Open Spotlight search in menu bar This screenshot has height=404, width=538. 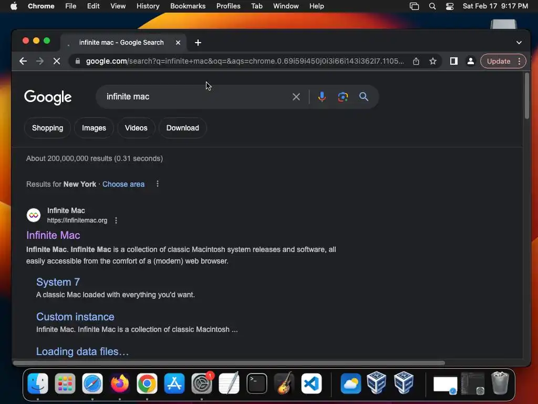pos(432,6)
